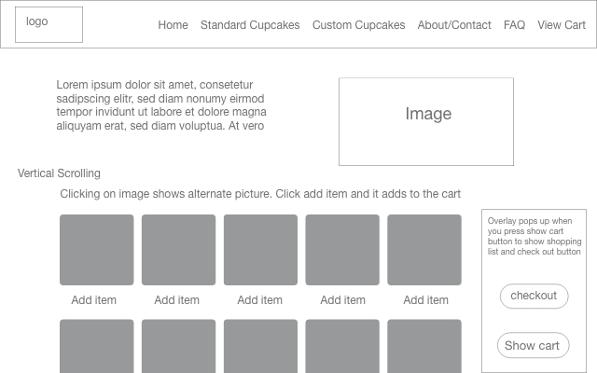
Task: Select About/Contact menu item
Action: click(454, 25)
